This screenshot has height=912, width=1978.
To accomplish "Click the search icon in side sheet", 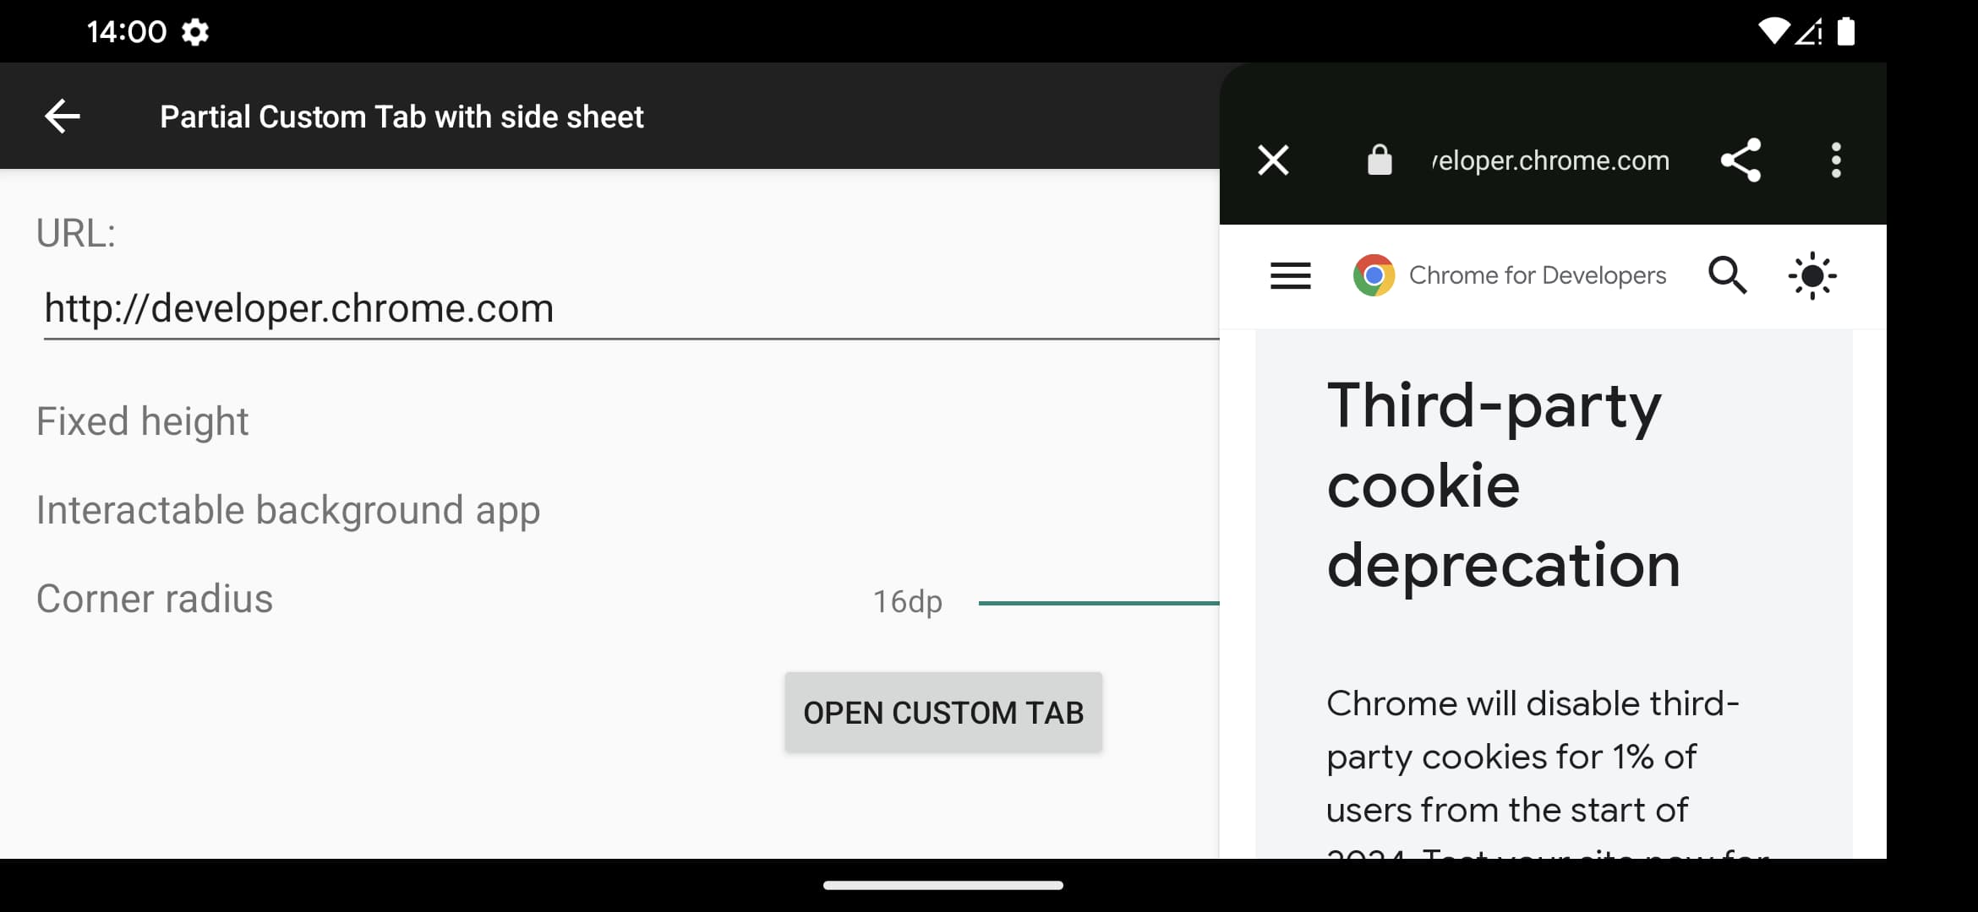I will point(1729,274).
